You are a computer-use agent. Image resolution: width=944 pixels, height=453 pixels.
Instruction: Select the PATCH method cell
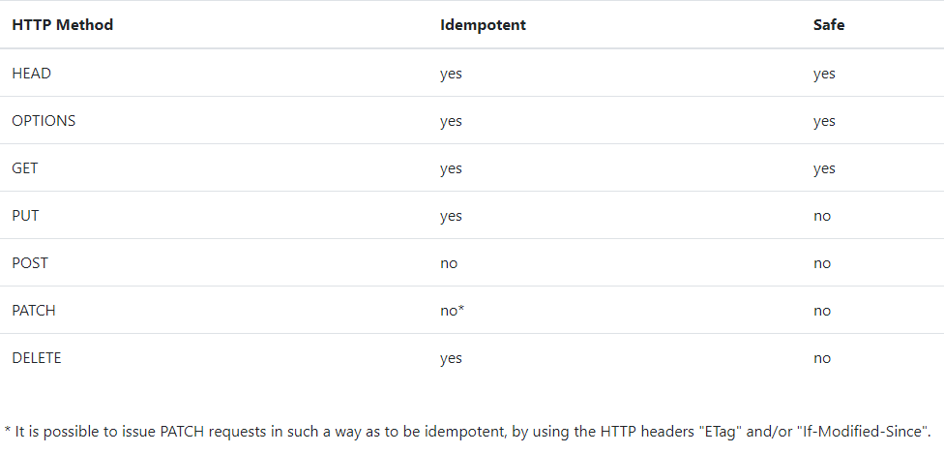34,311
